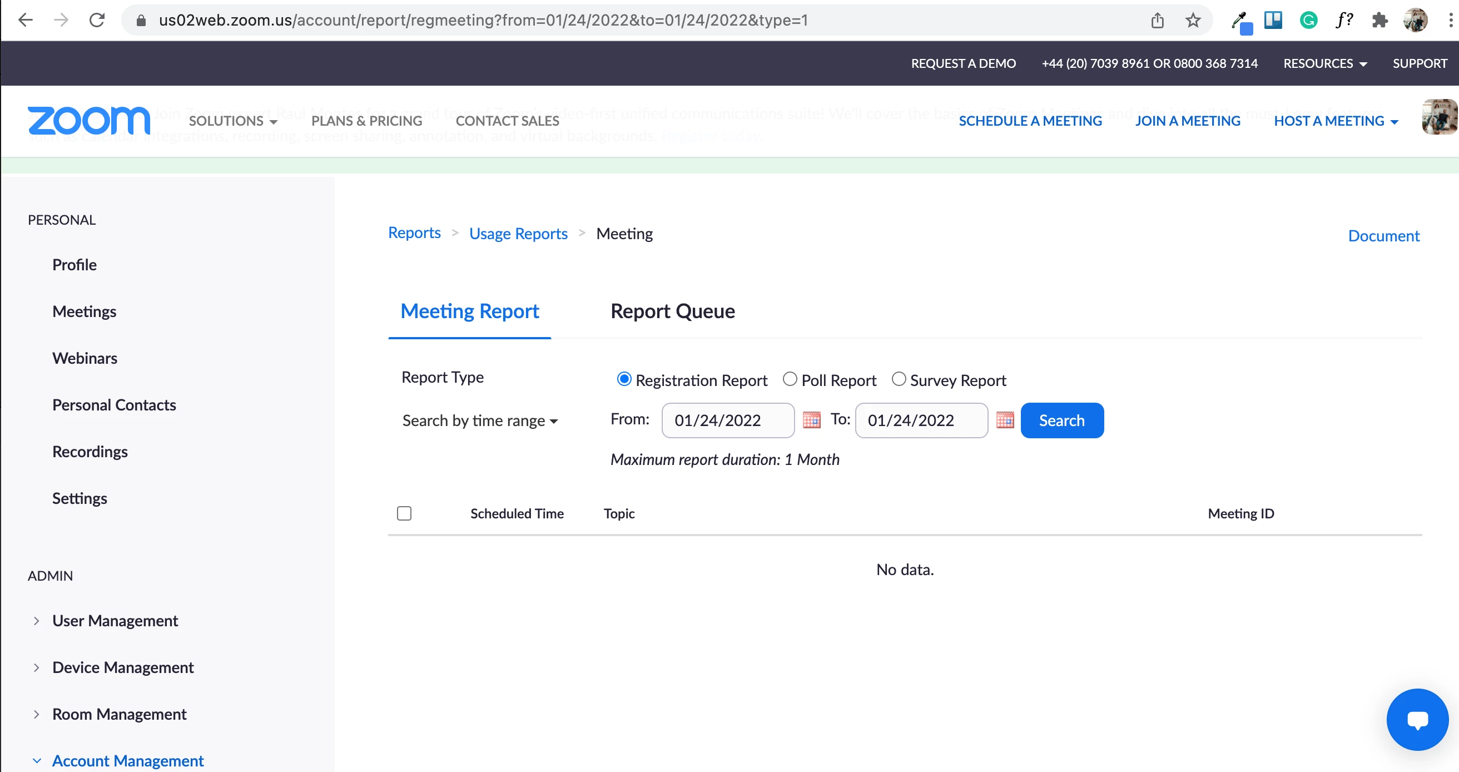Click the browser share icon
The height and width of the screenshot is (772, 1459).
click(1157, 21)
